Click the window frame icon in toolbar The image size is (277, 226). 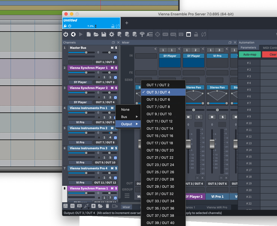click(189, 34)
